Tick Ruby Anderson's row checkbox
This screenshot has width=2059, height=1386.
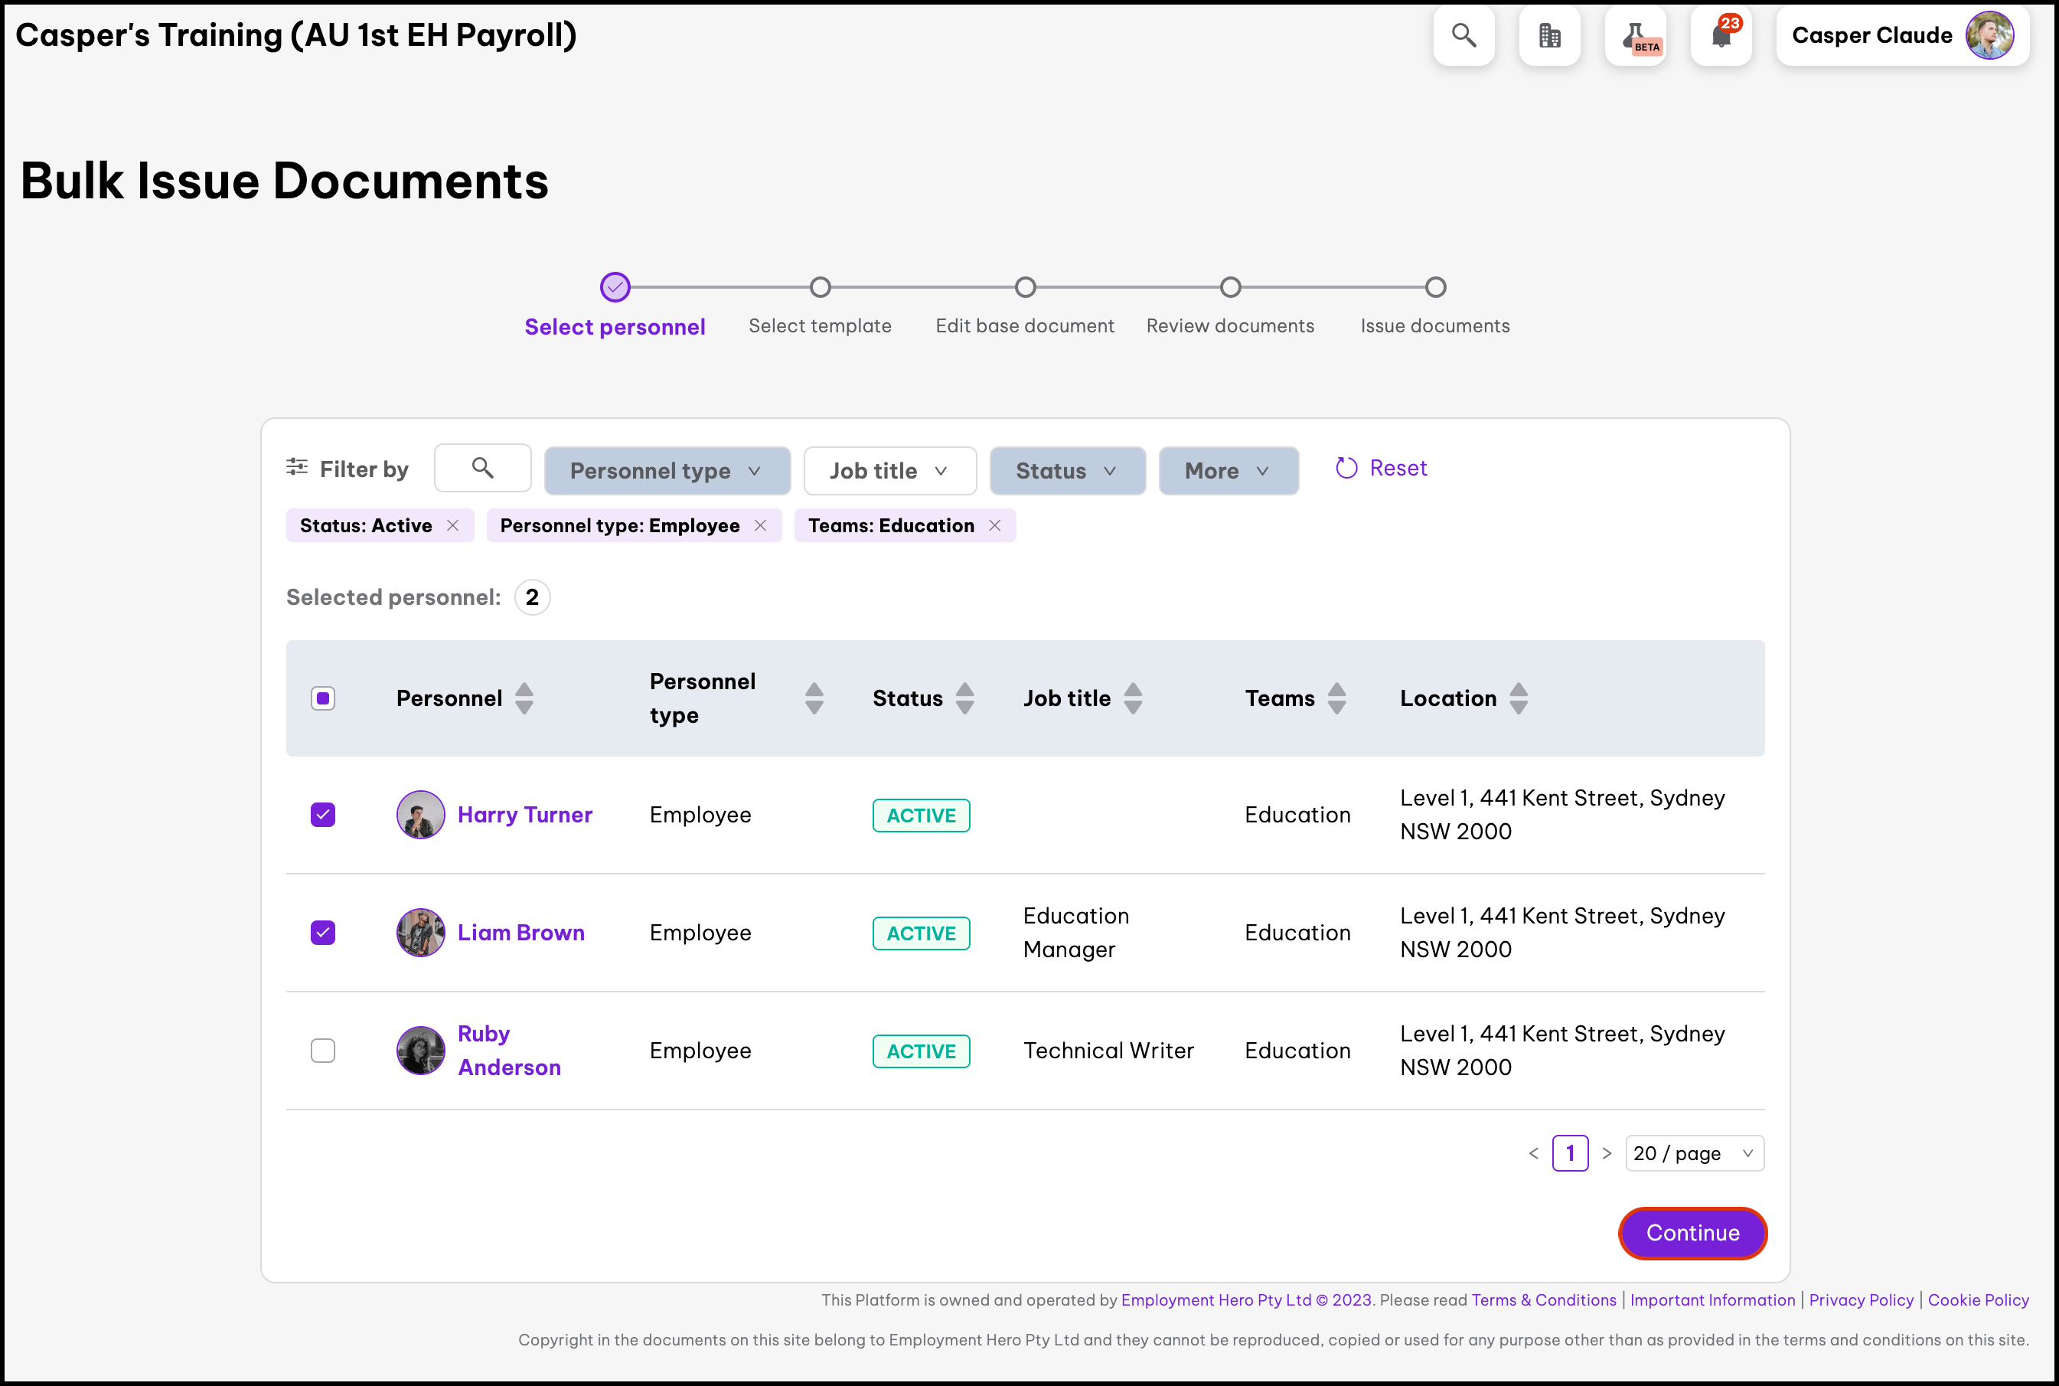coord(323,1051)
